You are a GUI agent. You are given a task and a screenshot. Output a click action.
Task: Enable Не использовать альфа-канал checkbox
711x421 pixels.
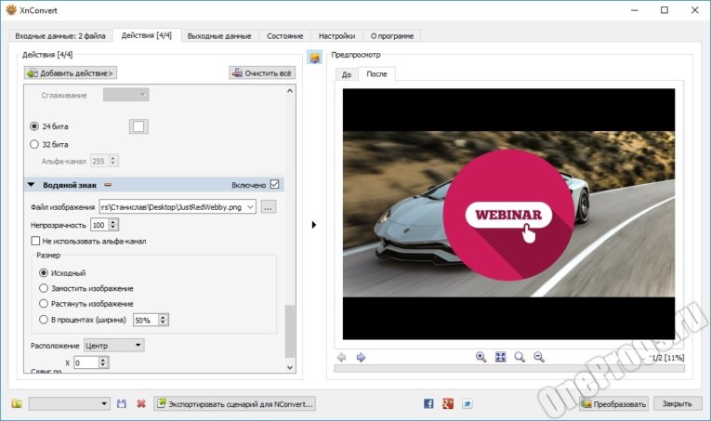(35, 241)
